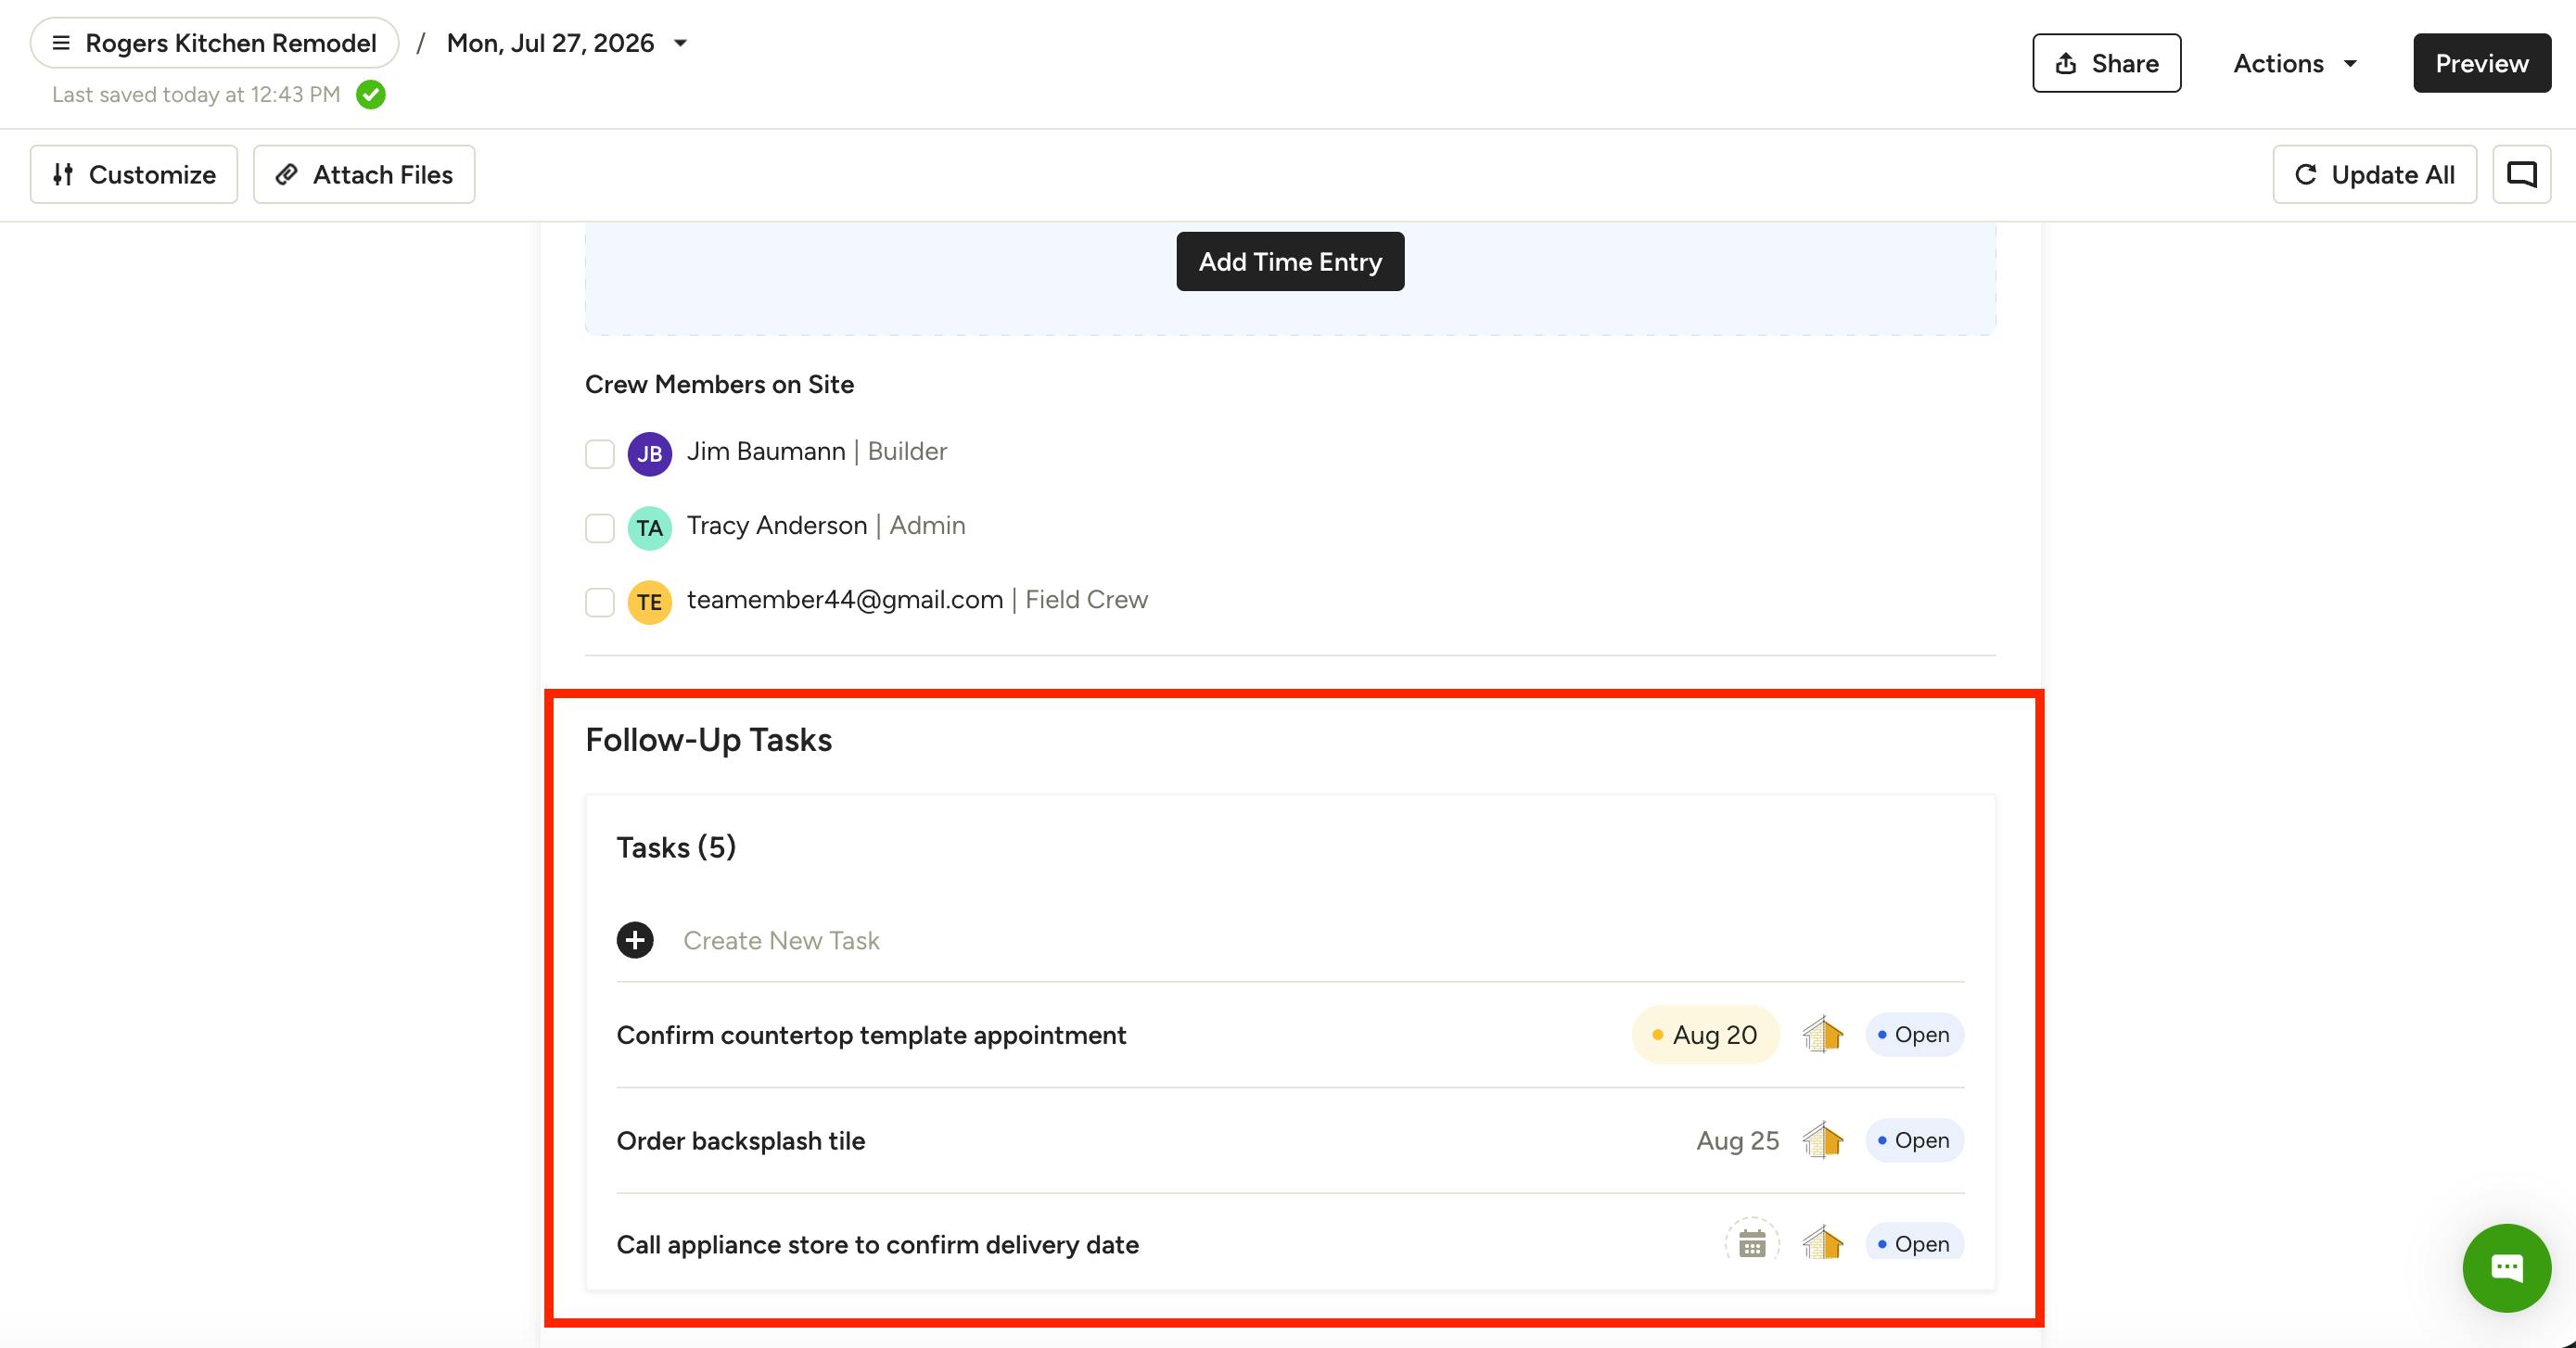
Task: Open the Customize options
Action: tap(134, 174)
